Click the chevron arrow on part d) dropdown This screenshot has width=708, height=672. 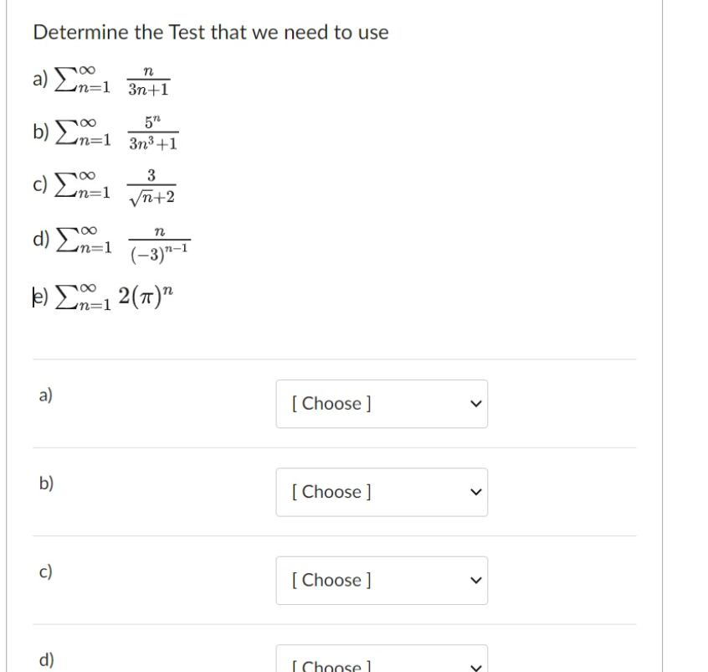475,664
